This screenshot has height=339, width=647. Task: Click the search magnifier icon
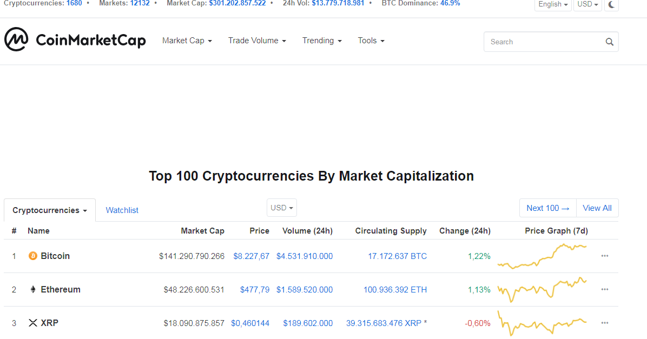tap(610, 42)
